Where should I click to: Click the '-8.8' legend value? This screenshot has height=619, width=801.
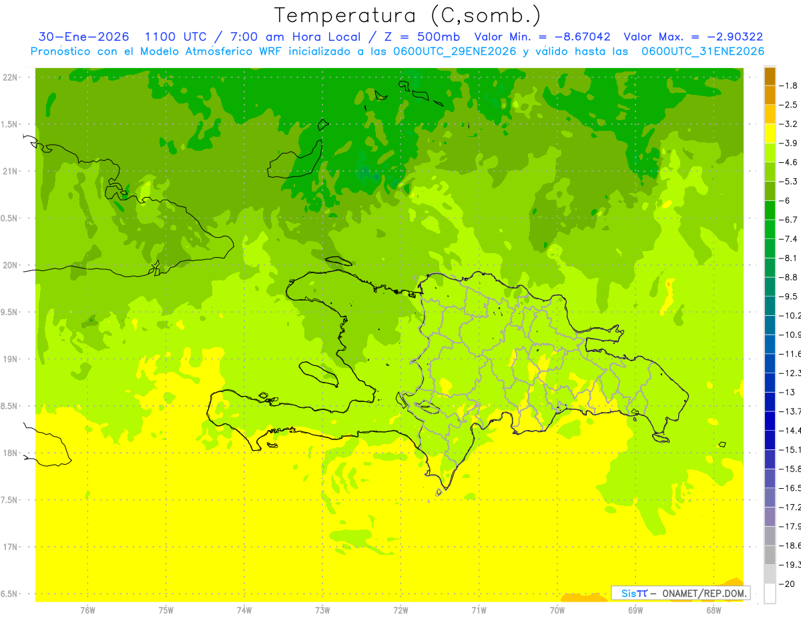coord(789,277)
